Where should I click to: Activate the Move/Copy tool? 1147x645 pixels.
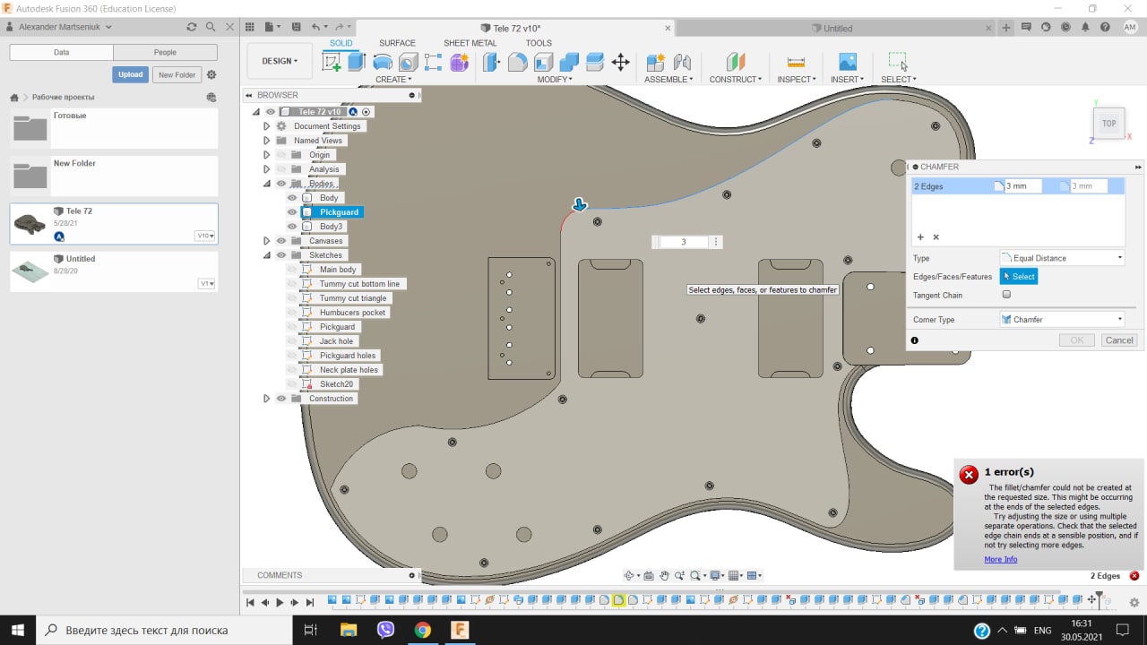(x=620, y=62)
